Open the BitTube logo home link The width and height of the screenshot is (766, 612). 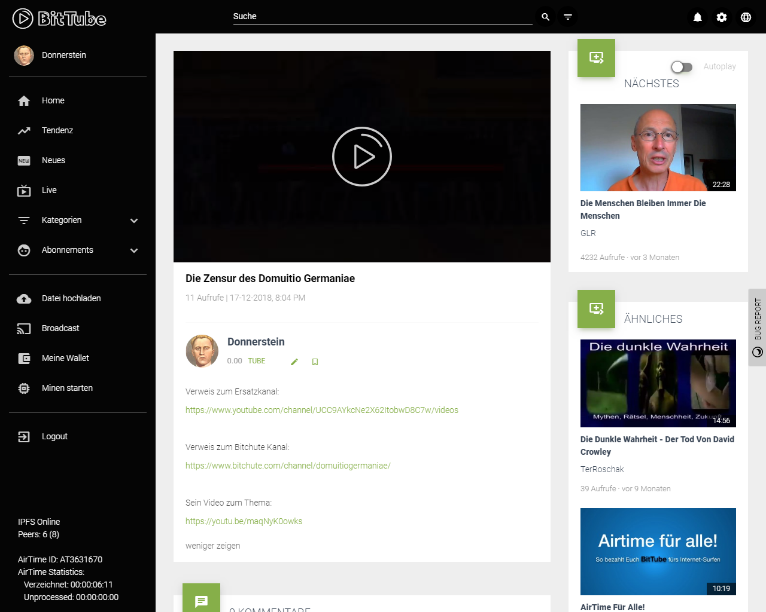tap(59, 19)
